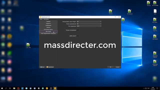Click the MassDirecter title bar app icon
The width and height of the screenshot is (160, 90).
point(40,17)
